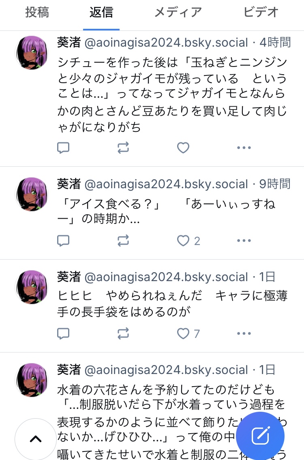Open more options on the ヒヒヒ post
Viewport: 304px width, 460px height.
(244, 333)
